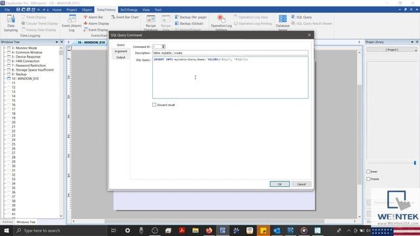The height and width of the screenshot is (236, 420).
Task: Open SQL Query Result Viewer
Action: point(312,24)
